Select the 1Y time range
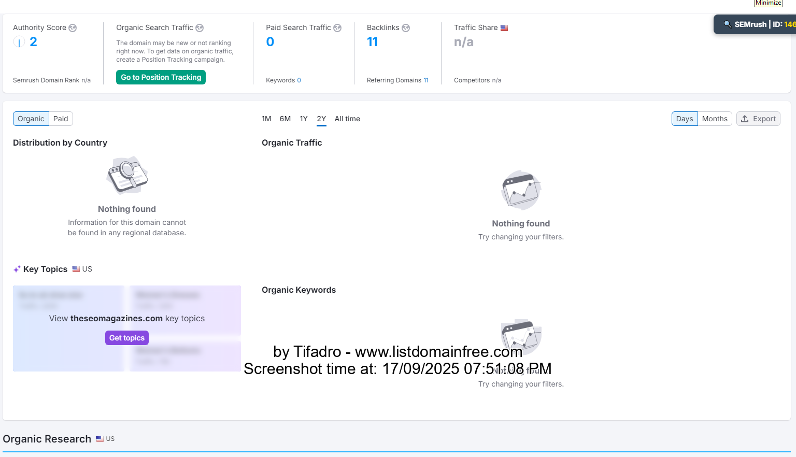The width and height of the screenshot is (796, 457). (304, 119)
